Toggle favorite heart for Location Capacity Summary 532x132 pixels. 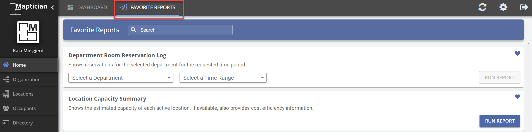[x=517, y=97]
